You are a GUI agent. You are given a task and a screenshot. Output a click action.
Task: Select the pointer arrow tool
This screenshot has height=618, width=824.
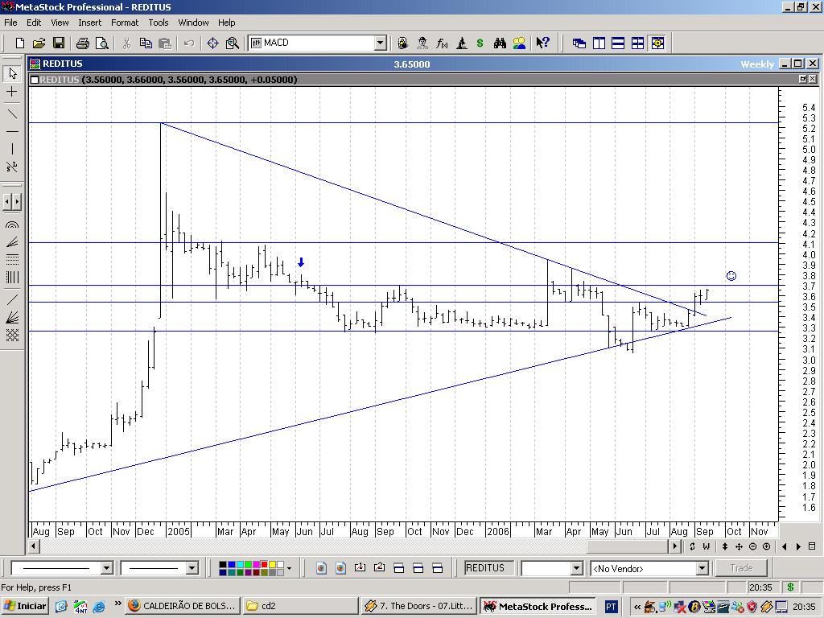click(12, 73)
